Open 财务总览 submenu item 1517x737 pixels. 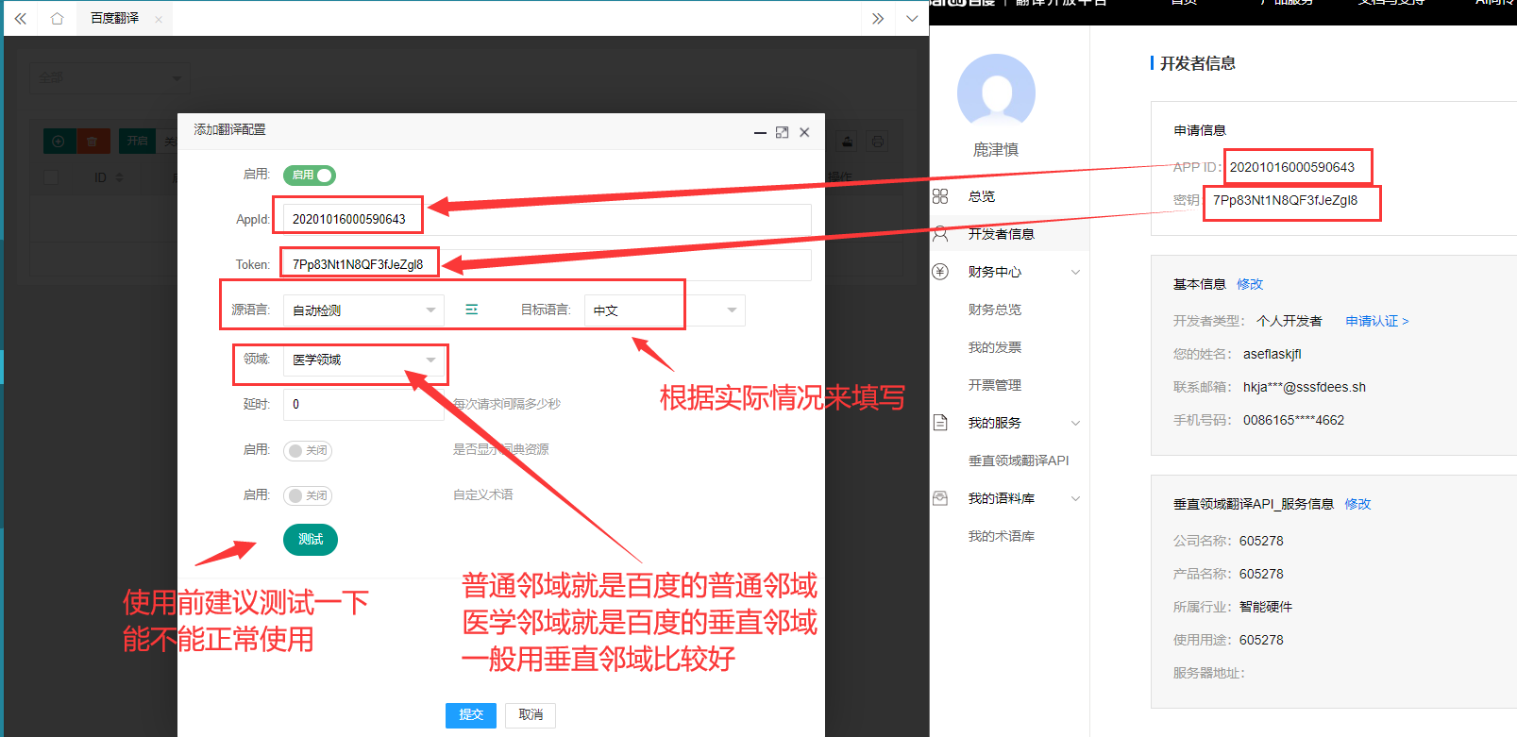click(994, 310)
